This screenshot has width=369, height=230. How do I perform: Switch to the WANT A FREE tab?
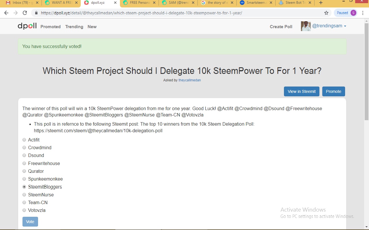[61, 3]
